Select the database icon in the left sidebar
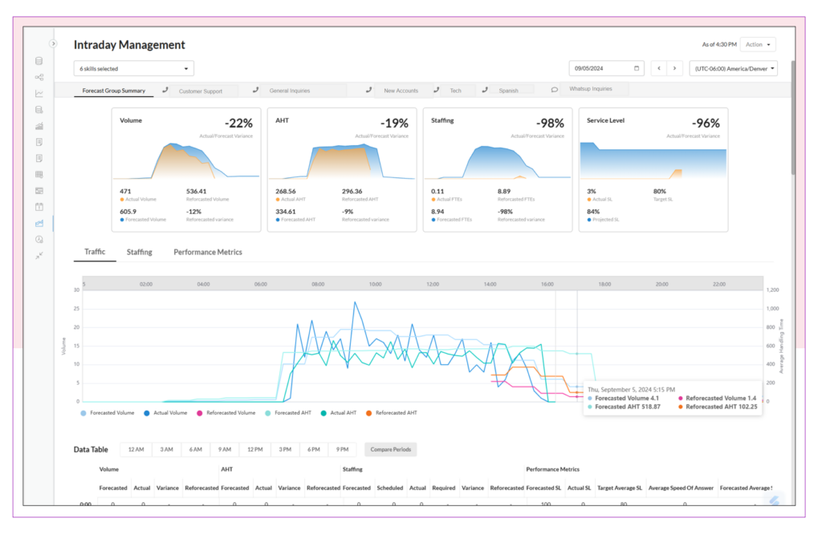 (x=38, y=60)
